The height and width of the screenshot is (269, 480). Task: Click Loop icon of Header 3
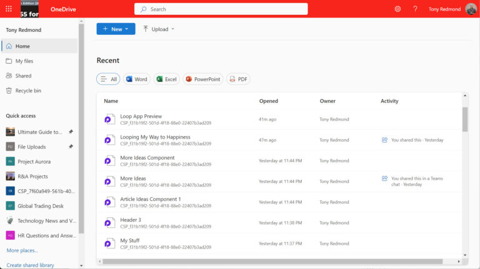tap(109, 223)
